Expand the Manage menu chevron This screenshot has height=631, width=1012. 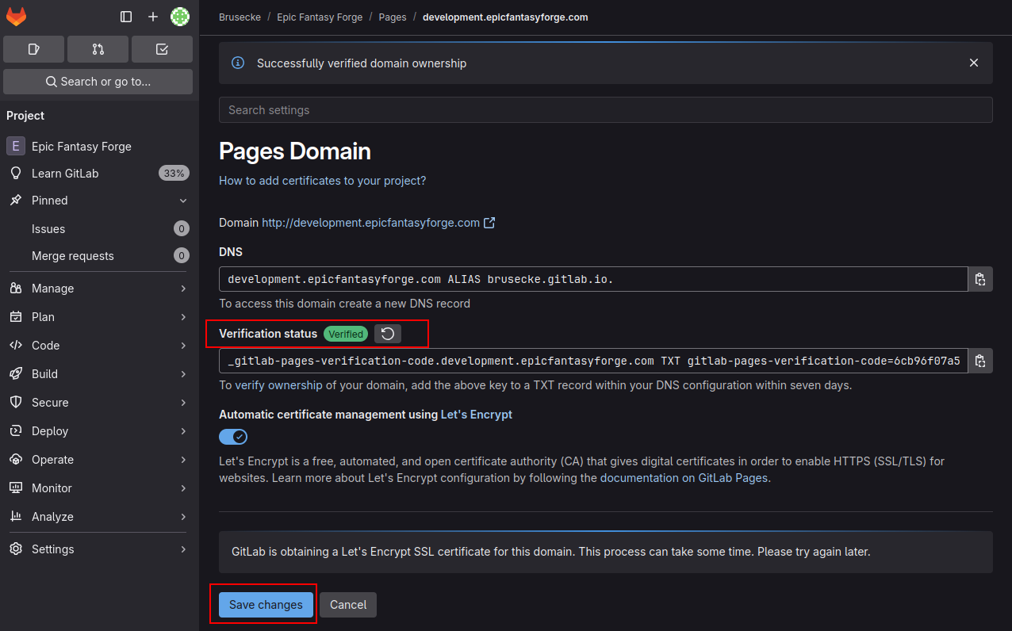coord(183,289)
